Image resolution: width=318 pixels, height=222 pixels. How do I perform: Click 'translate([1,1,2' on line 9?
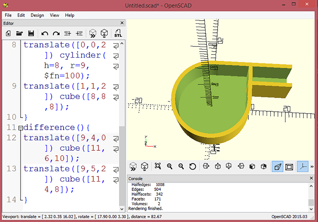(x=65, y=86)
